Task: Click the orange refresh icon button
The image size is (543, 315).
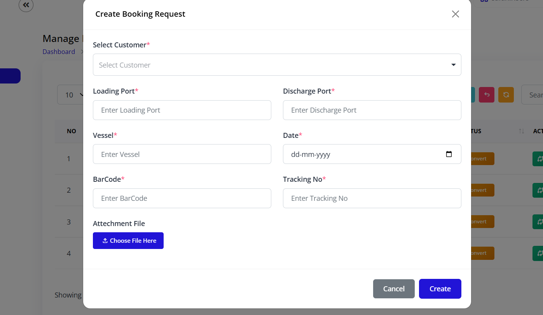Action: tap(506, 94)
